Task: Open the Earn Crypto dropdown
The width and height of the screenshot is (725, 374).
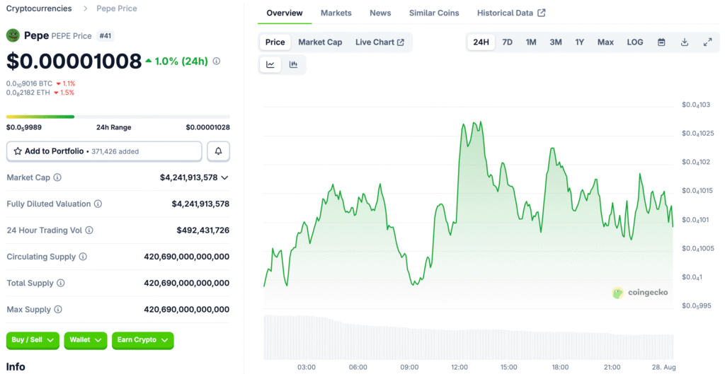Action: coord(143,340)
